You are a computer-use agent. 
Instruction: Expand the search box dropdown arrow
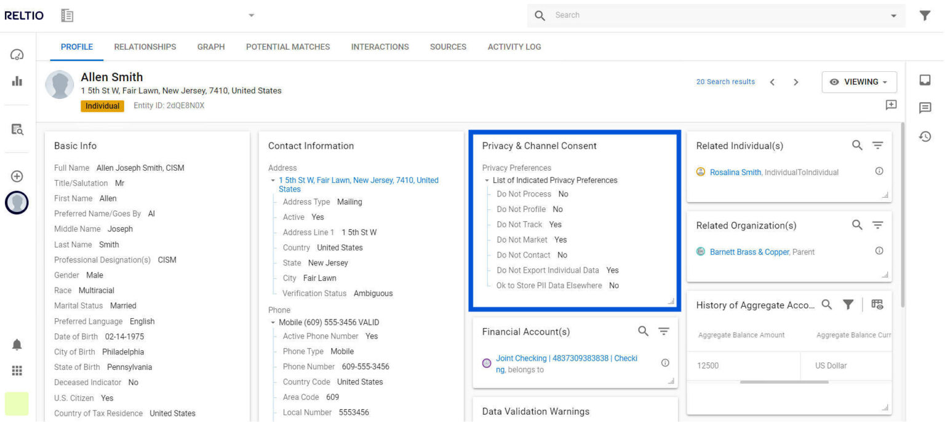click(x=893, y=16)
